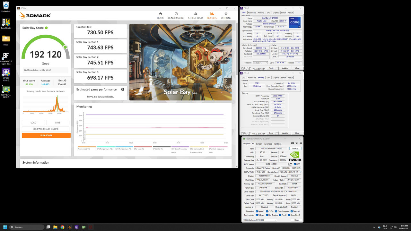Click the orange RUN AGAIN button
The image size is (411, 231).
click(46, 135)
